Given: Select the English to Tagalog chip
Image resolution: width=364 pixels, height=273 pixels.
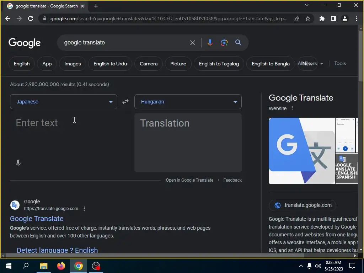Looking at the screenshot, I should point(219,64).
